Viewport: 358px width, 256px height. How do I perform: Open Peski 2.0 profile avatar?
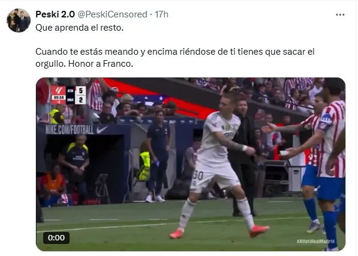pos(19,20)
